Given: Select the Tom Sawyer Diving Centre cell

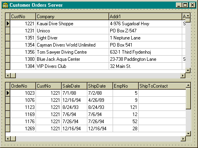Looking at the screenshot, I should pyautogui.click(x=72, y=52).
